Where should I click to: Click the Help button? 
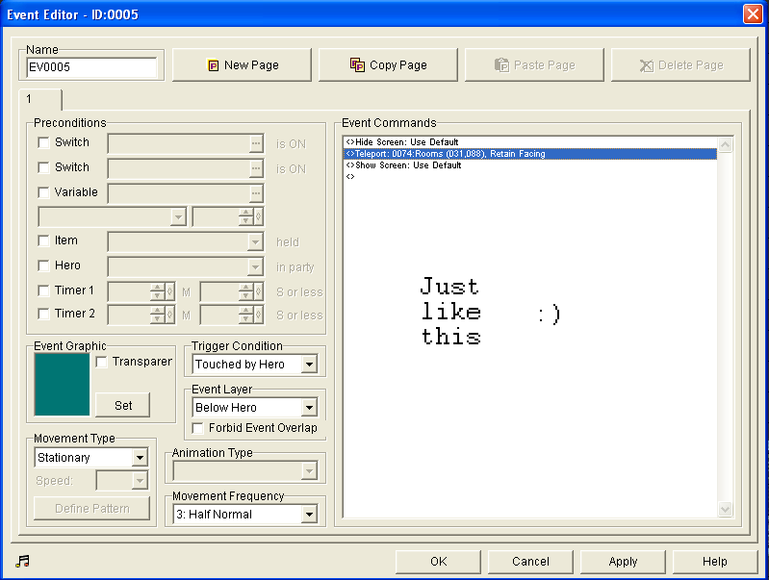click(x=715, y=562)
